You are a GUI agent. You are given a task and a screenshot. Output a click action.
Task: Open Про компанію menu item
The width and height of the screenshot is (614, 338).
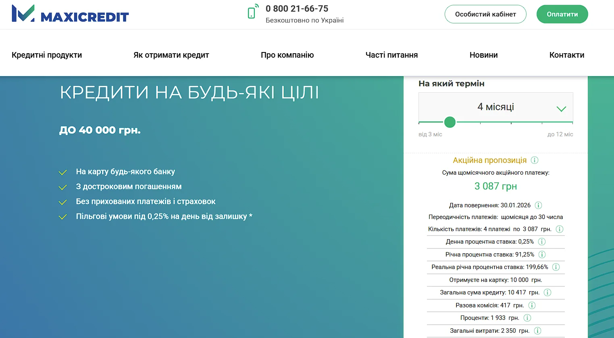[287, 55]
